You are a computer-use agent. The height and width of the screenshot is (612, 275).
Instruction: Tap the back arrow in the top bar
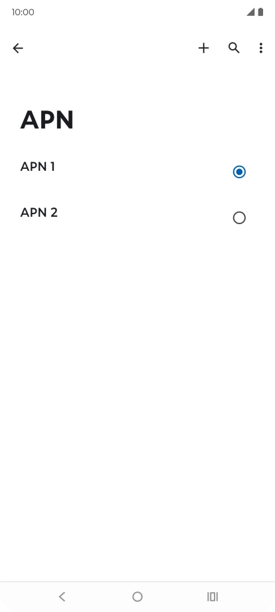(18, 48)
